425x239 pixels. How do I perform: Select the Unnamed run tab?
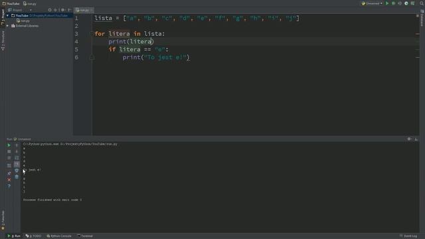[x=22, y=139]
